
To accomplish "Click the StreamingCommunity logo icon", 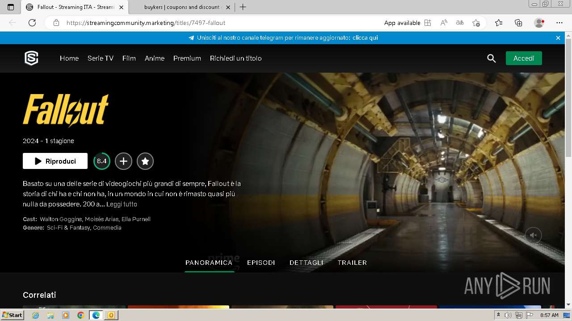I will [x=31, y=58].
